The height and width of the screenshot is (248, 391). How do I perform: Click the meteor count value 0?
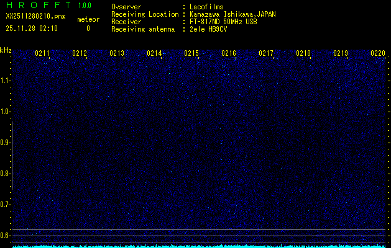pos(88,29)
